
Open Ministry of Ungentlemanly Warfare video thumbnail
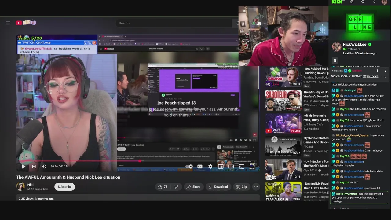(283, 100)
